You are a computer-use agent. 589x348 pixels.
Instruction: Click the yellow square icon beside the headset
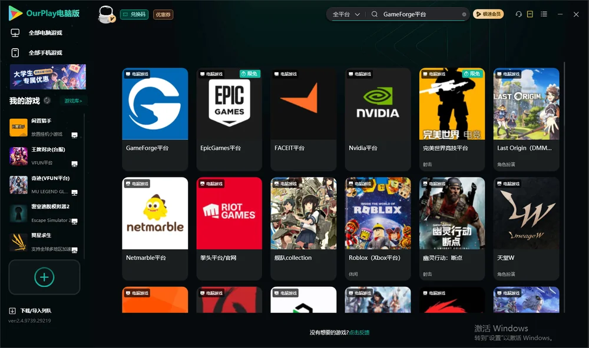coord(530,14)
